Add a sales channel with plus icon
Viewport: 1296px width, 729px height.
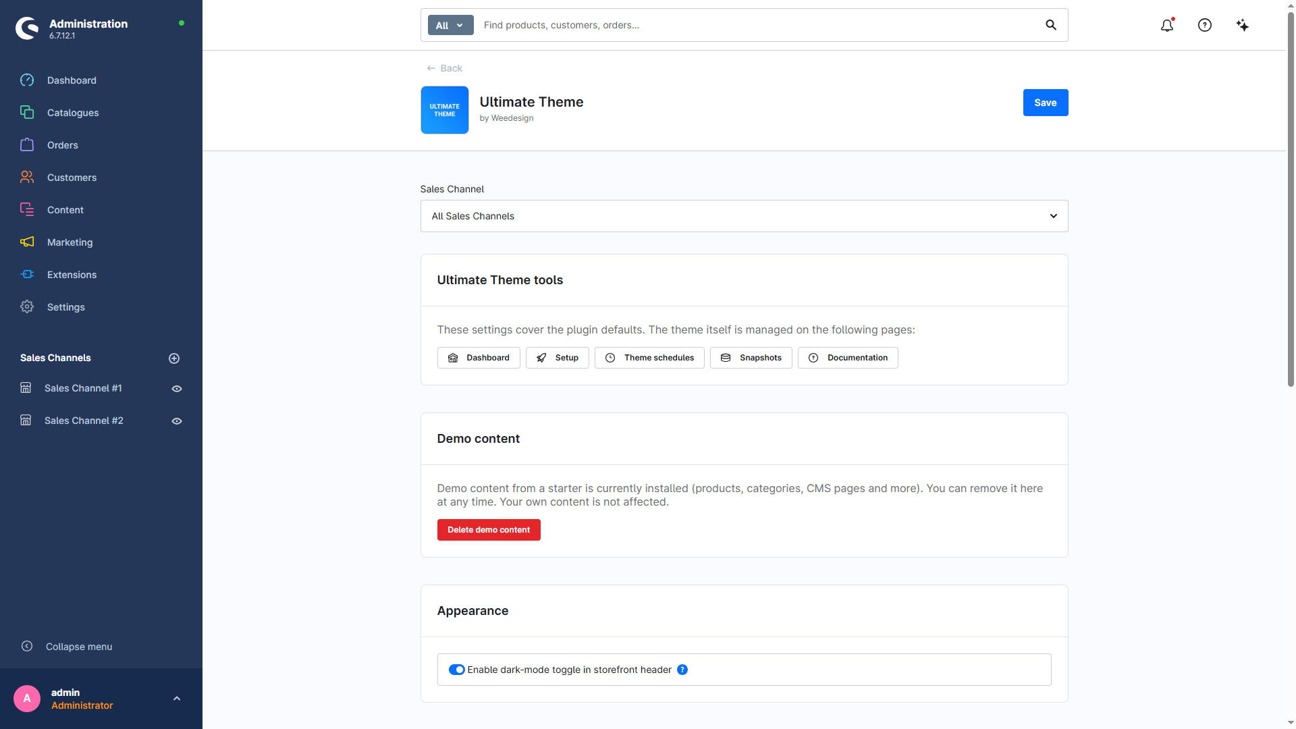coord(174,358)
